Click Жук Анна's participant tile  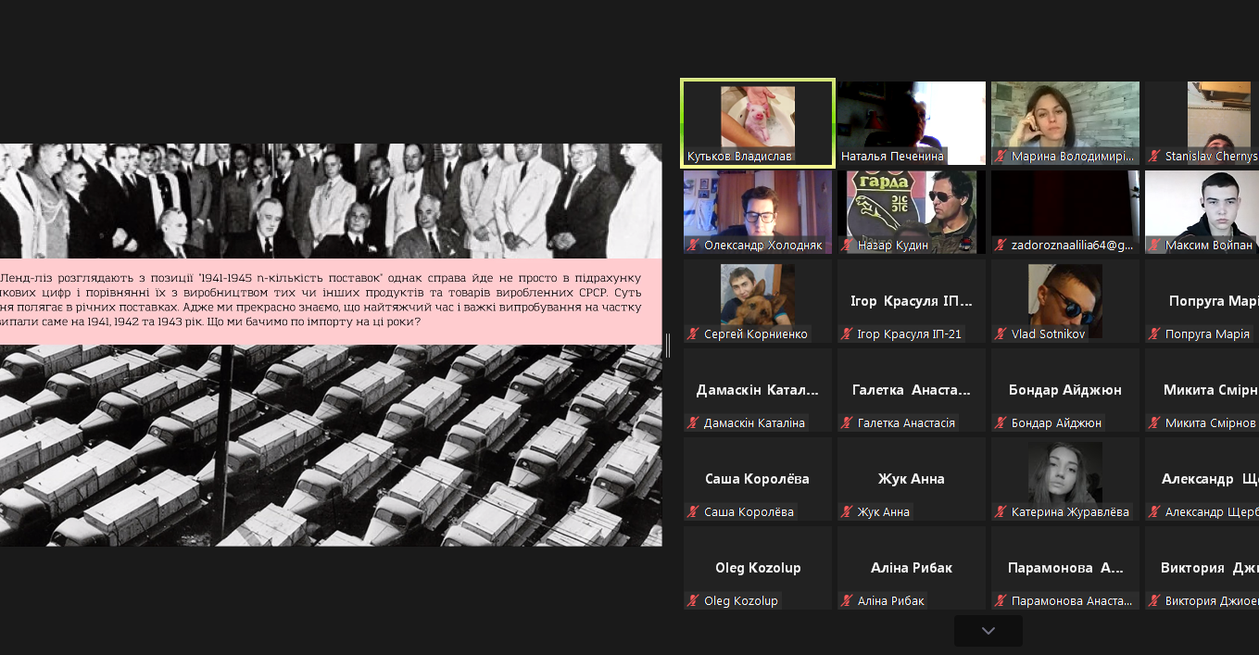click(911, 479)
